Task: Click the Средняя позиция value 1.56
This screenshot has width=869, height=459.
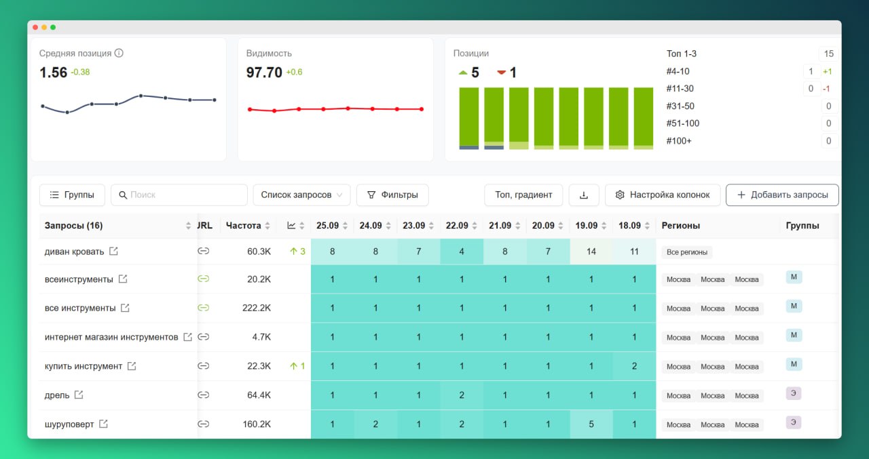Action: click(54, 73)
